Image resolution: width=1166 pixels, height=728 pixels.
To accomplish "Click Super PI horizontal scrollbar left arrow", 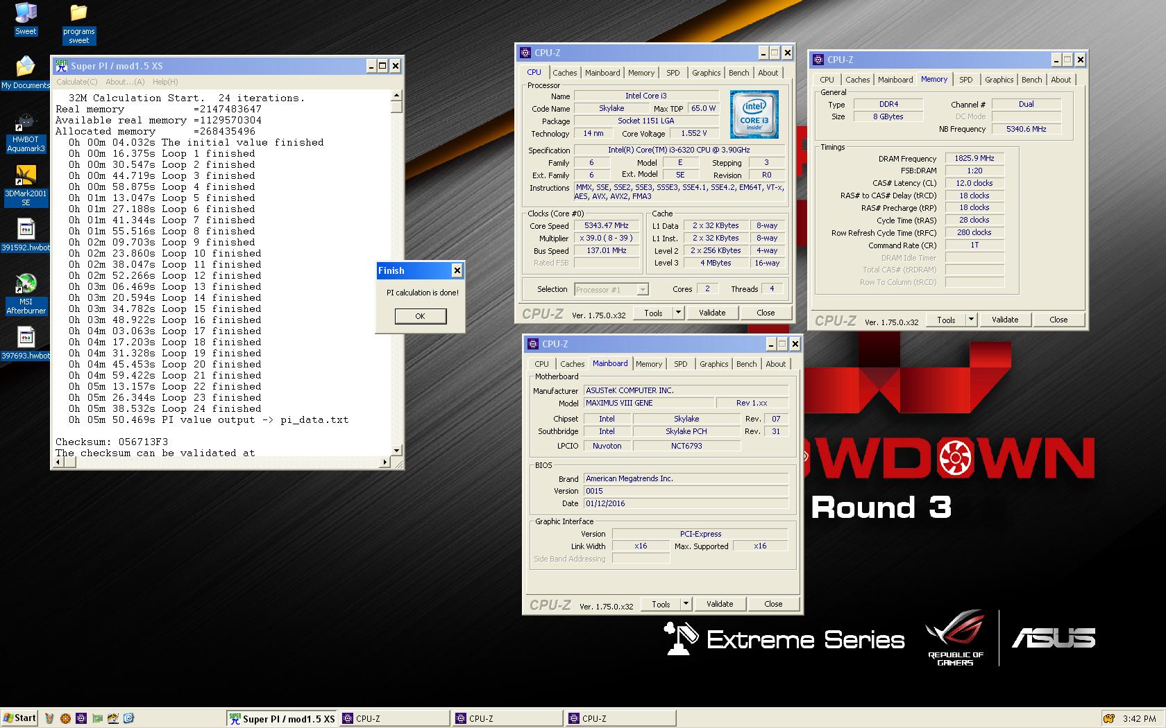I will (x=60, y=462).
